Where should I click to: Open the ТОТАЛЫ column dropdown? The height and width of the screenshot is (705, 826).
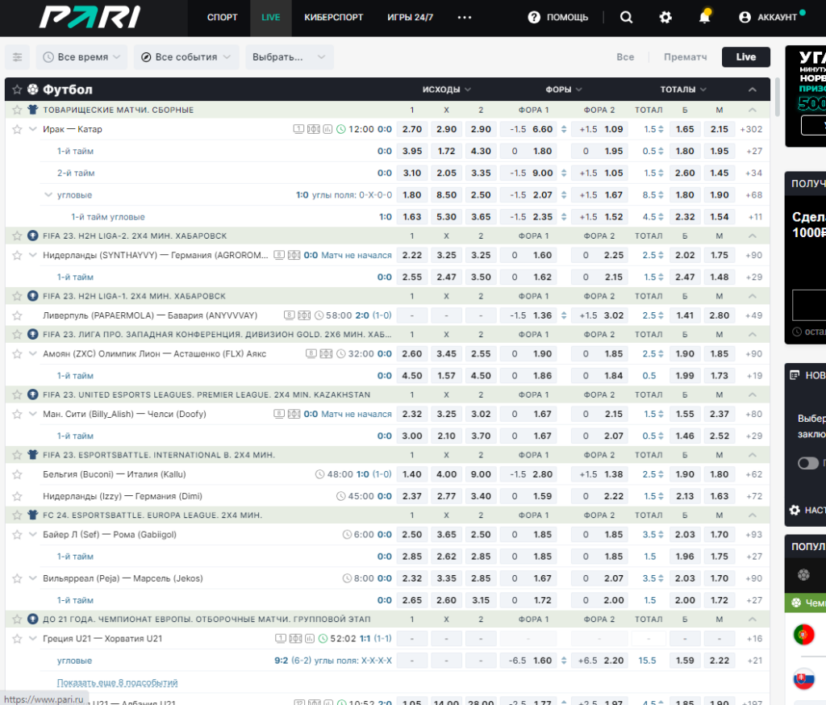coord(682,90)
